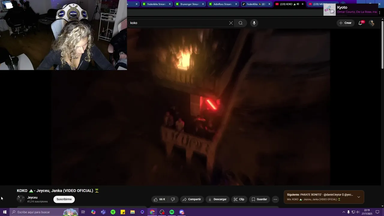Open Spotify from the taskbar
The height and width of the screenshot is (216, 384).
[172, 212]
